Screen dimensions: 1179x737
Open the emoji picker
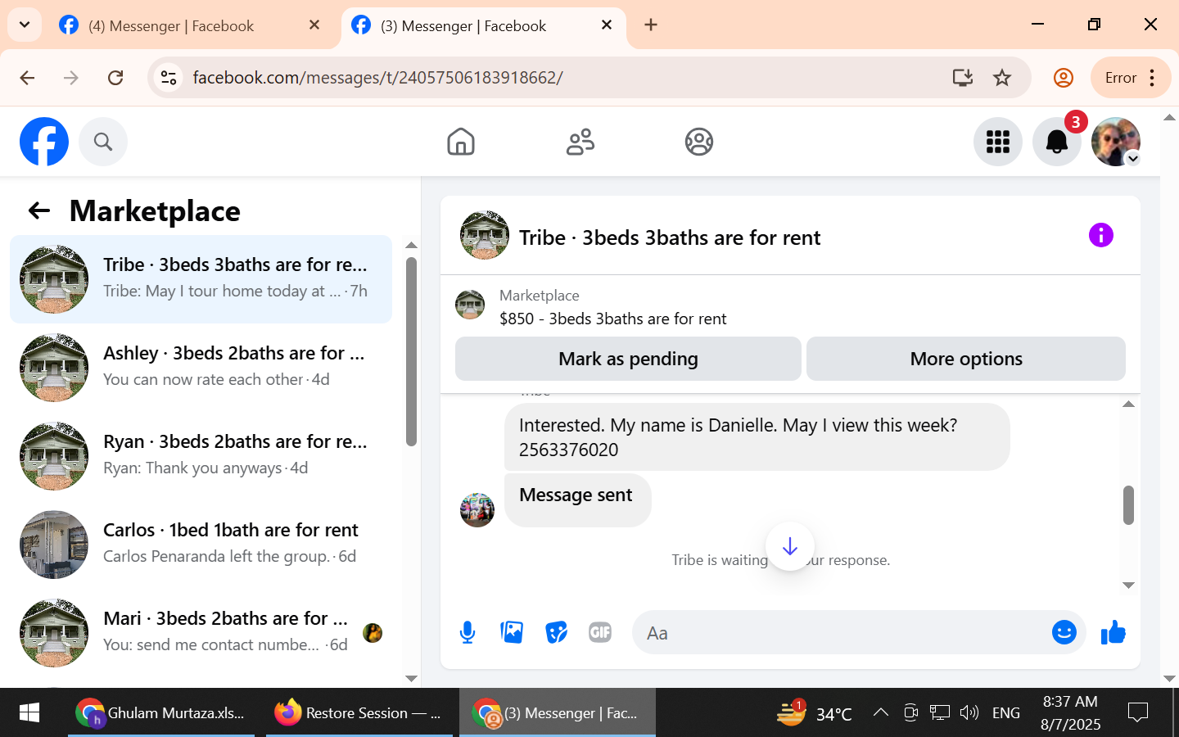pos(1064,632)
